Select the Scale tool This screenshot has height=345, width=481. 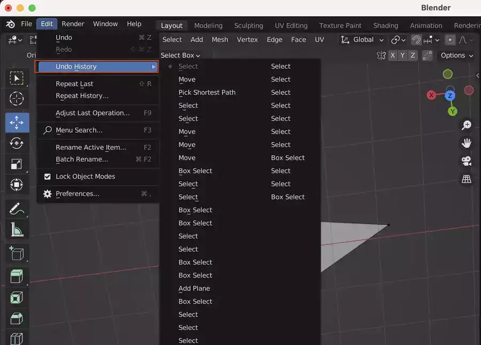click(x=17, y=164)
